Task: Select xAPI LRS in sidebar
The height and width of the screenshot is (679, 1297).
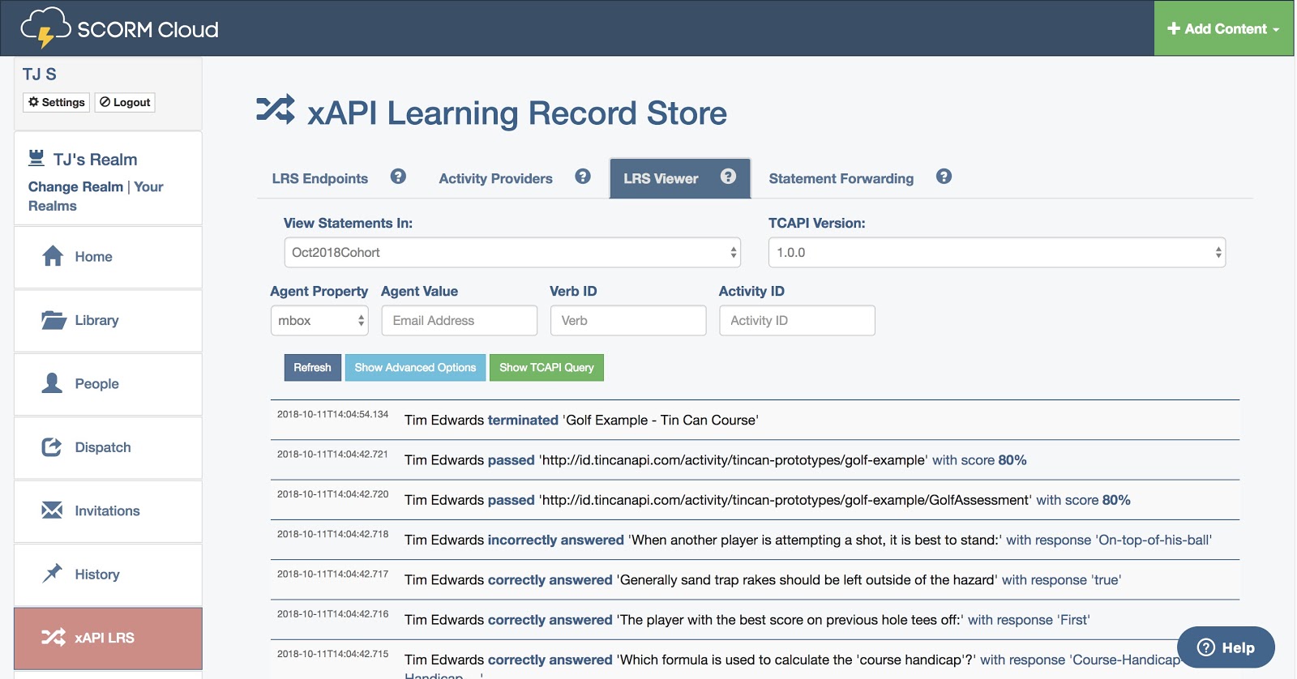Action: tap(108, 638)
